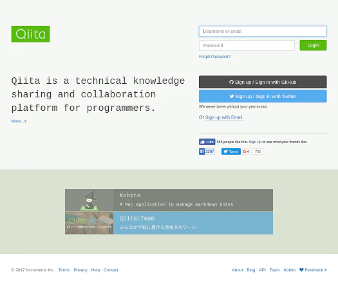Screen dimensions: 338x301
Task: Open the More... link
Action: (19, 121)
